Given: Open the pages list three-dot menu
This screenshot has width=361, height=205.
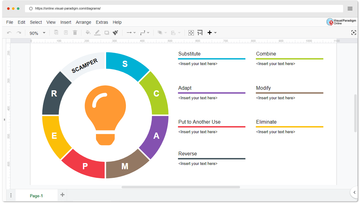Looking at the screenshot, I should point(11,195).
